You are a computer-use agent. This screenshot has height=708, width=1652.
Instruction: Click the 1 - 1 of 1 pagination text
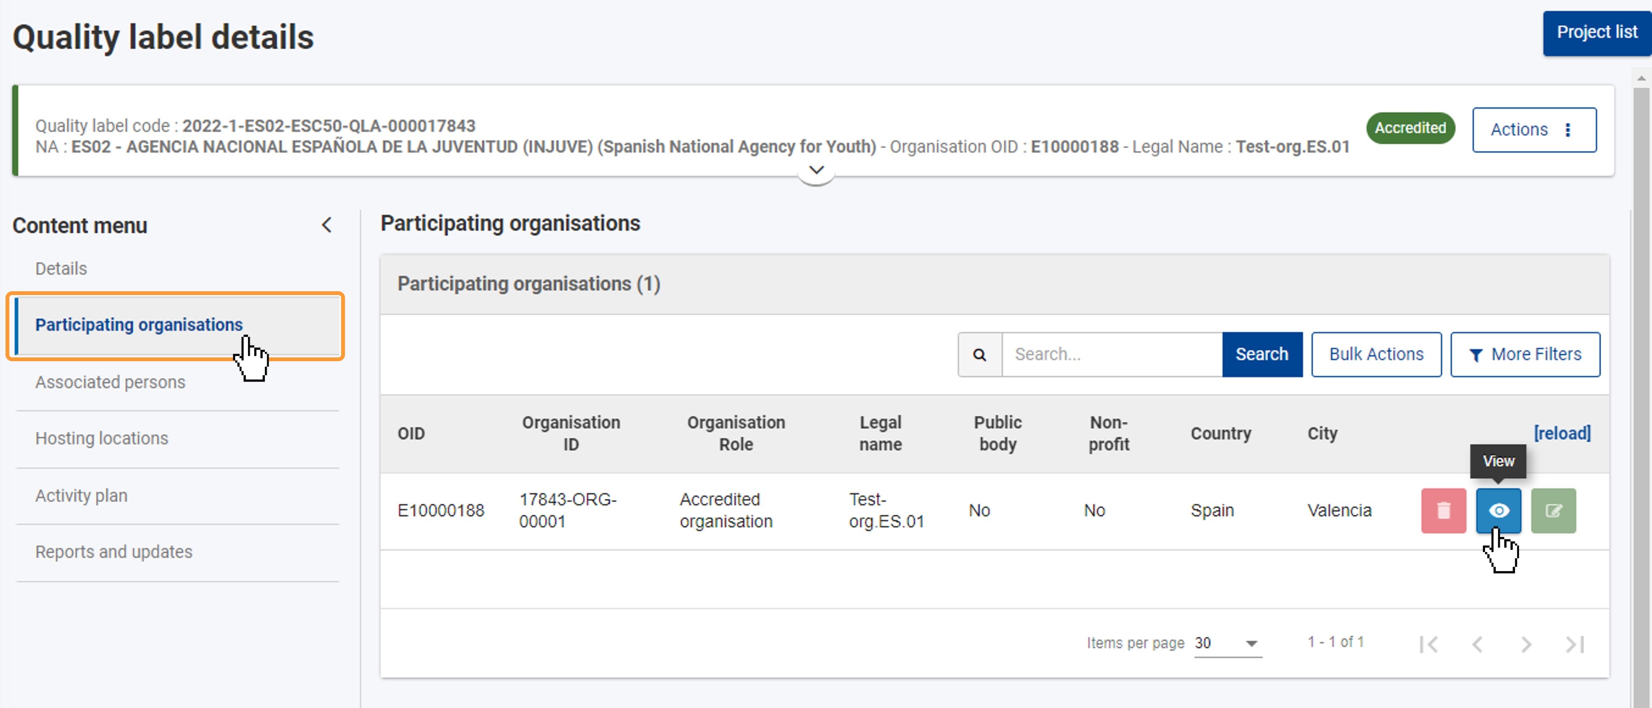point(1336,642)
